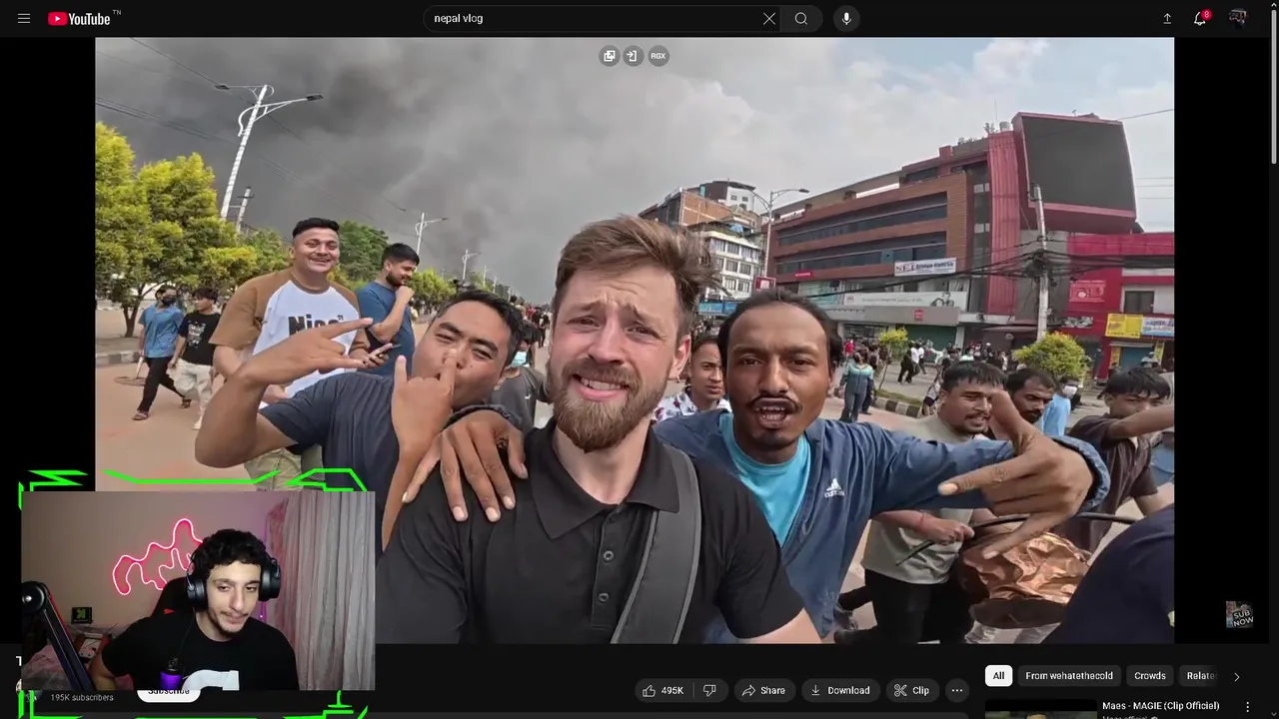Download the video

point(839,690)
